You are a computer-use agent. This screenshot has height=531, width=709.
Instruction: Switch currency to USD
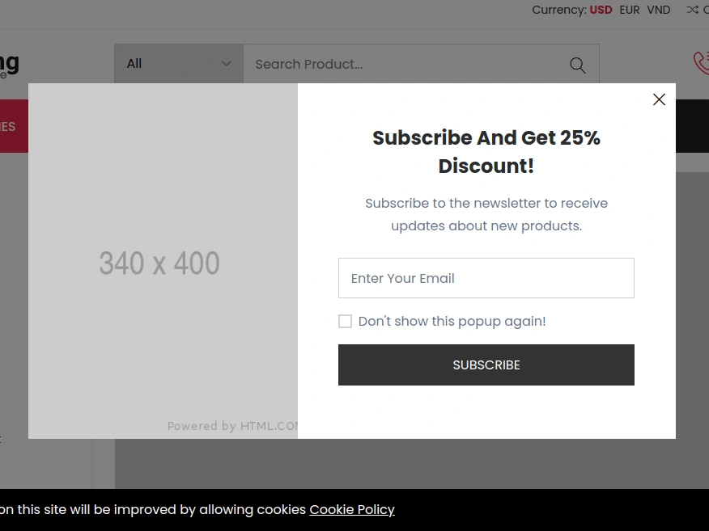601,10
